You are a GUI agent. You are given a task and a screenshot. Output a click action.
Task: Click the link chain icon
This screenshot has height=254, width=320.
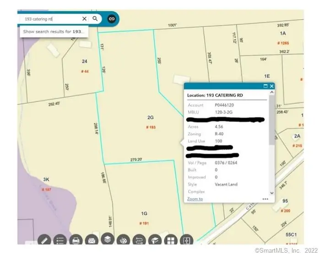[112, 19]
